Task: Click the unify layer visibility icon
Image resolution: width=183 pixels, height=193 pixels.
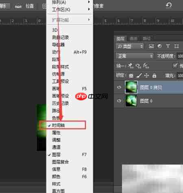Action: click(x=139, y=66)
